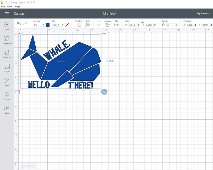Screen dimensions: 213x170
Task: Go to My Projects
Action: click(x=203, y=14)
